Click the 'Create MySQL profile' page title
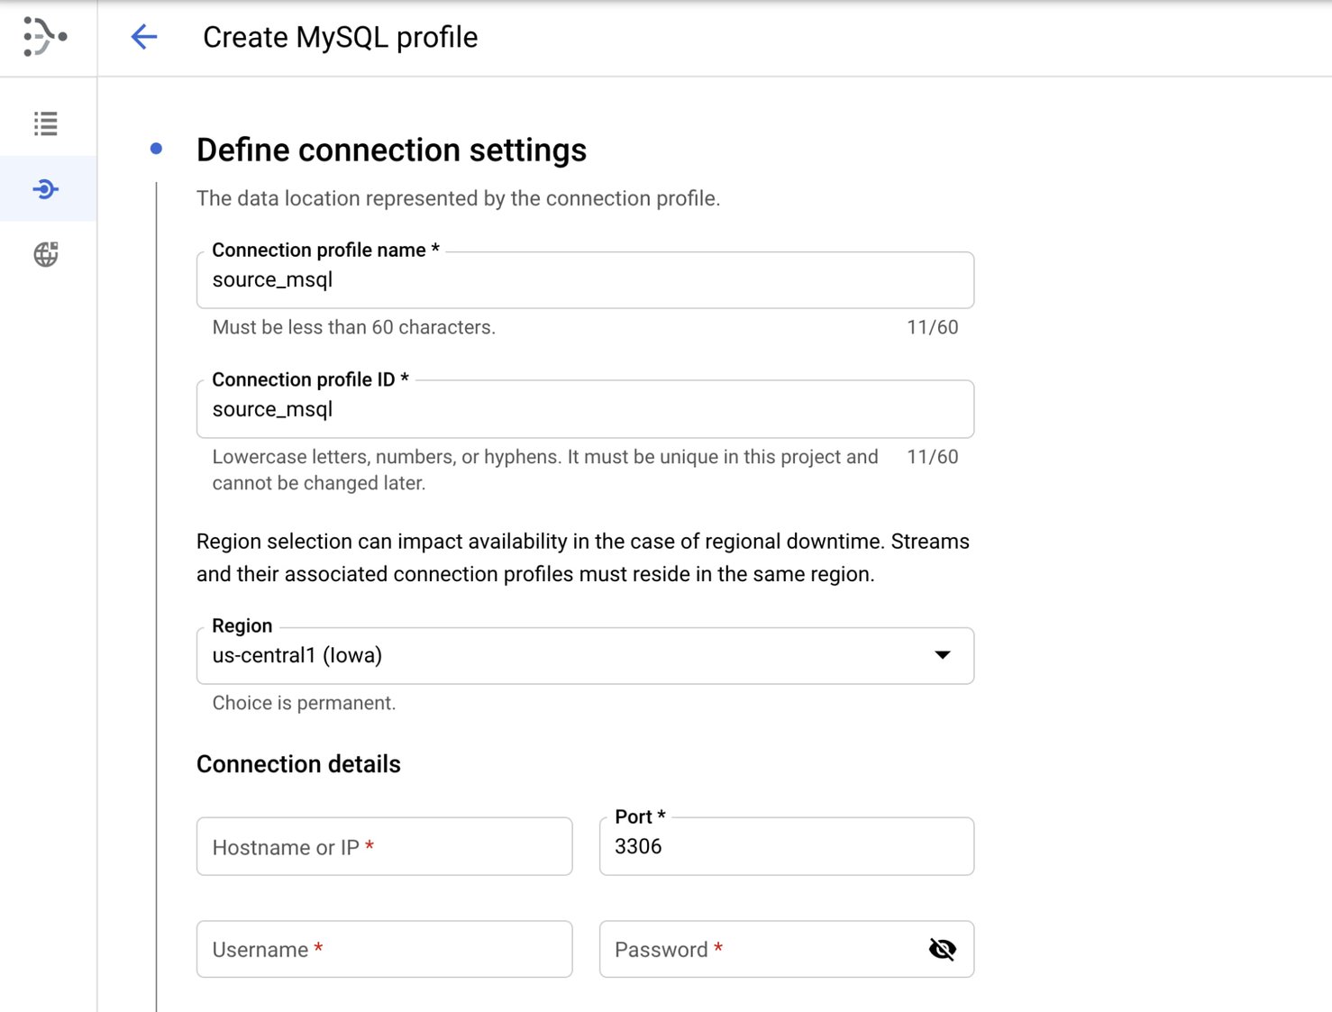This screenshot has width=1332, height=1012. [x=340, y=37]
